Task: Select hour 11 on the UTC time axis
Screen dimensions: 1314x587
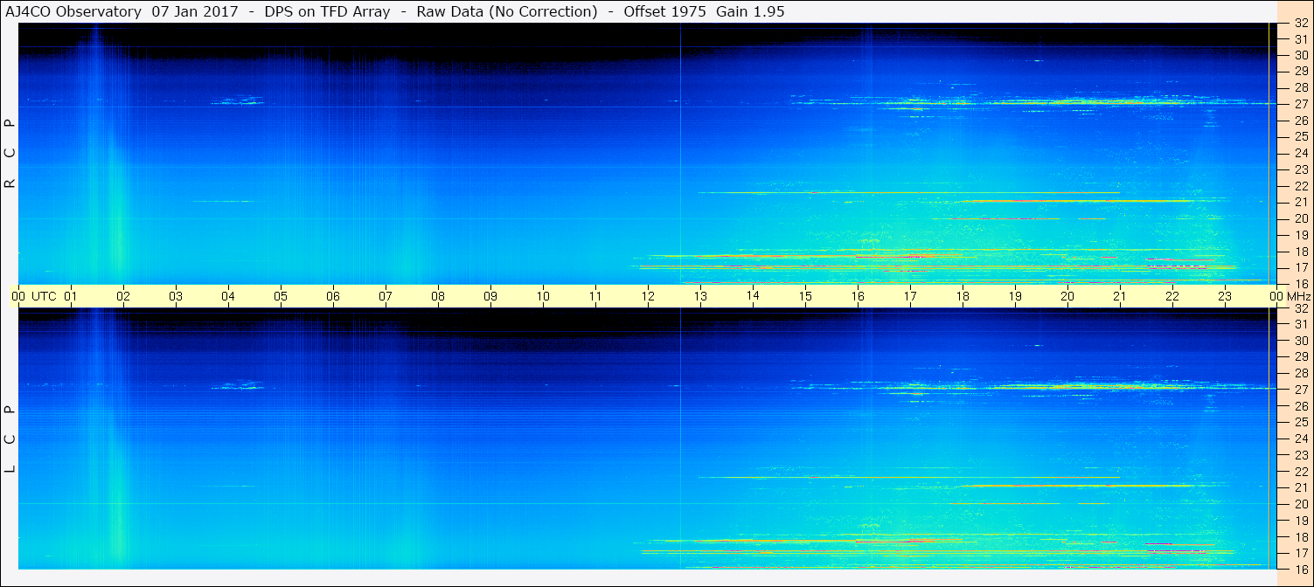Action: [x=595, y=296]
